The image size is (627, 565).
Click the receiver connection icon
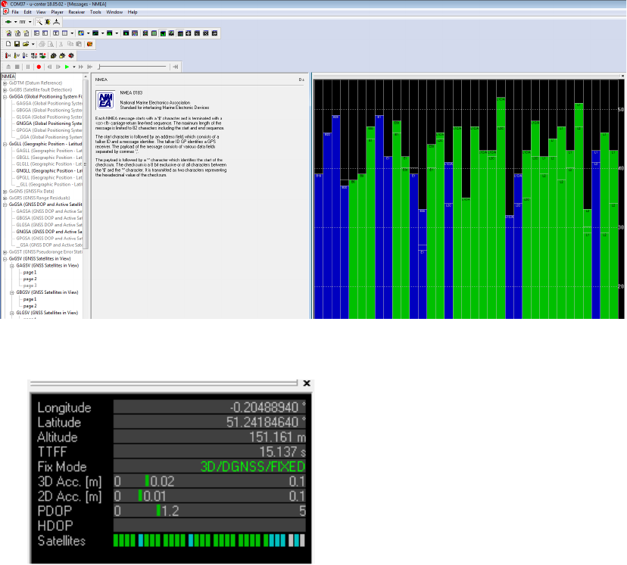[8, 22]
